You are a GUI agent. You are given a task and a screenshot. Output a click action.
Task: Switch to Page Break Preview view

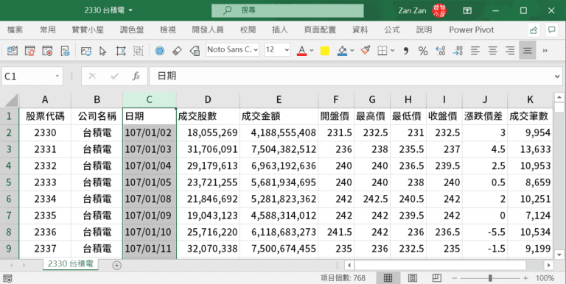pos(437,278)
